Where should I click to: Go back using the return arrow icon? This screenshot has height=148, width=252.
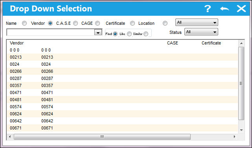pyautogui.click(x=224, y=9)
